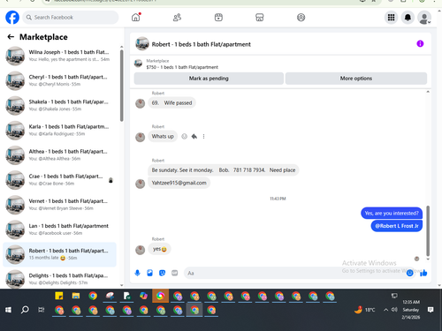Go to the Home feed icon
The image size is (442, 331).
[x=136, y=18]
